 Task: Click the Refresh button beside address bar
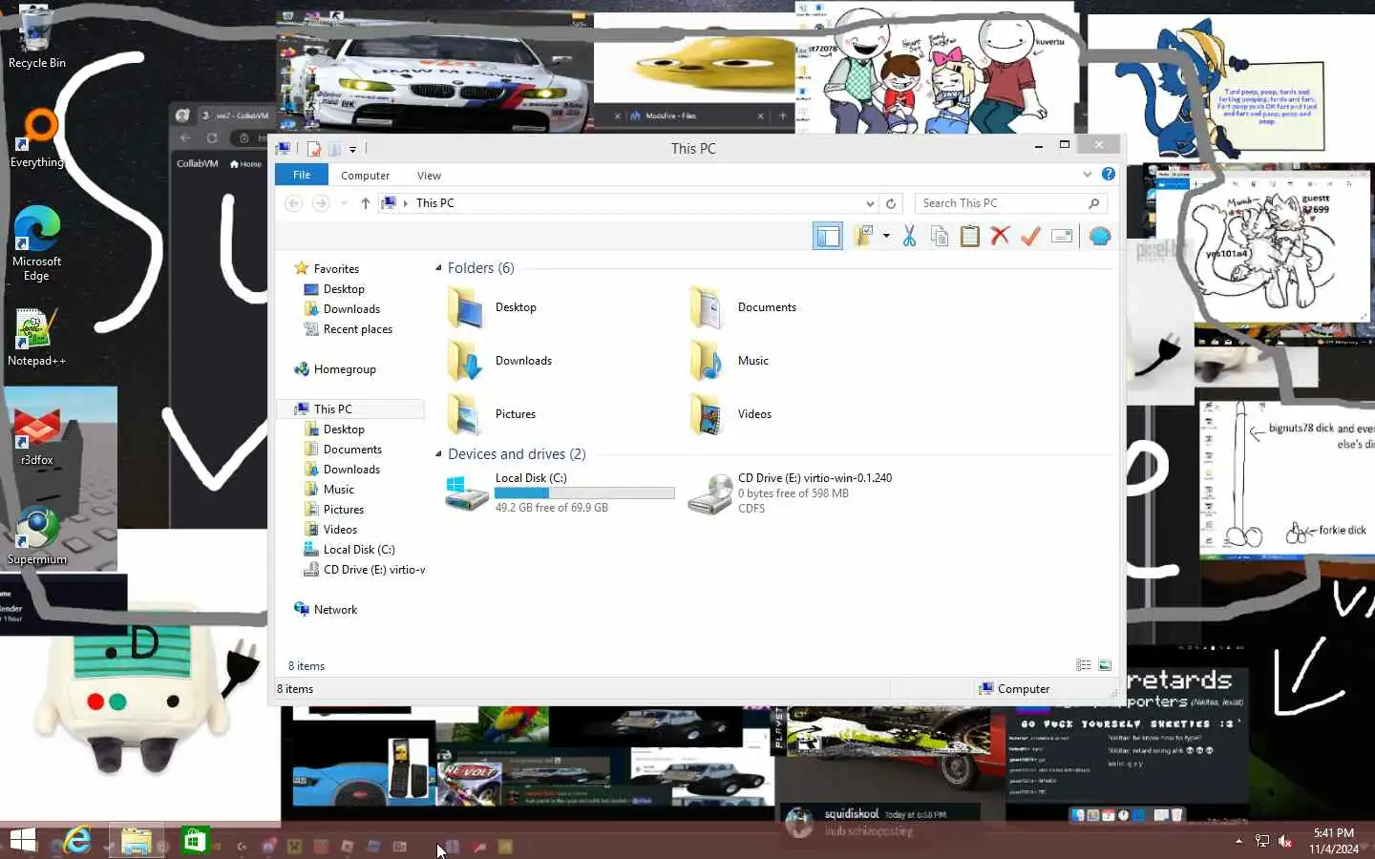891,203
